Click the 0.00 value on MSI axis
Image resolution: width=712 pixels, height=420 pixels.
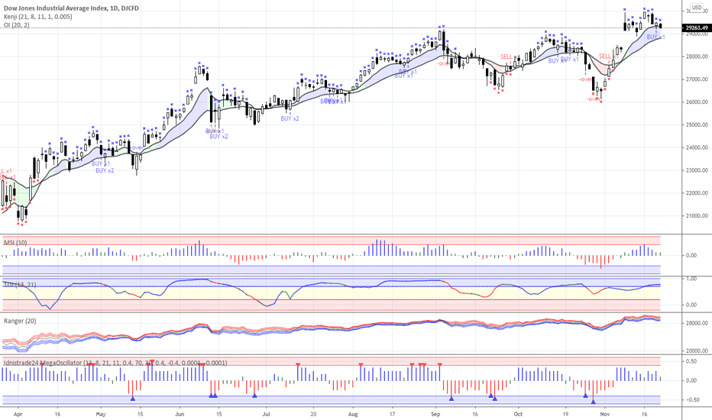691,255
